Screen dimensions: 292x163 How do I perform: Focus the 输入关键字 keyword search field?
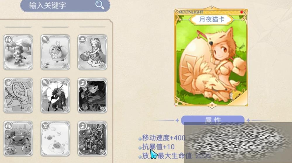tap(65, 6)
